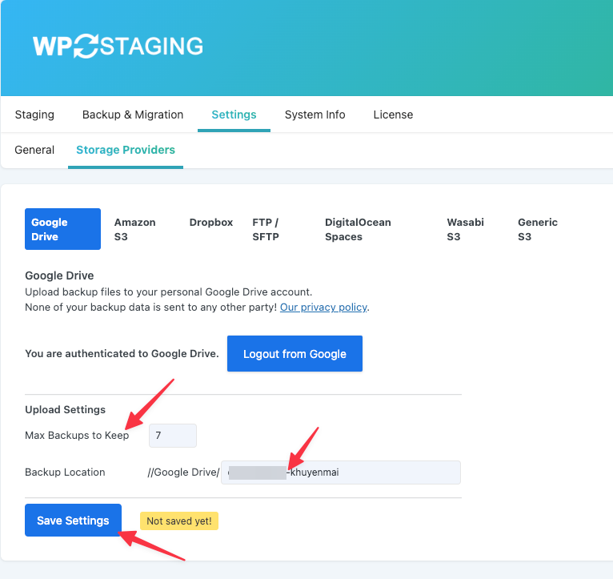Image resolution: width=613 pixels, height=579 pixels.
Task: Open the System Info tab
Action: click(x=315, y=115)
